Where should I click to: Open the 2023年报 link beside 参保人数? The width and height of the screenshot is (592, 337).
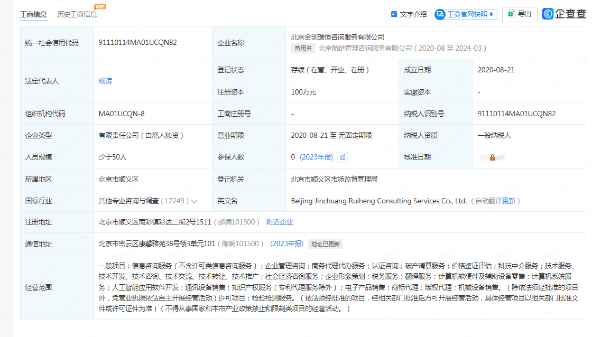click(317, 157)
